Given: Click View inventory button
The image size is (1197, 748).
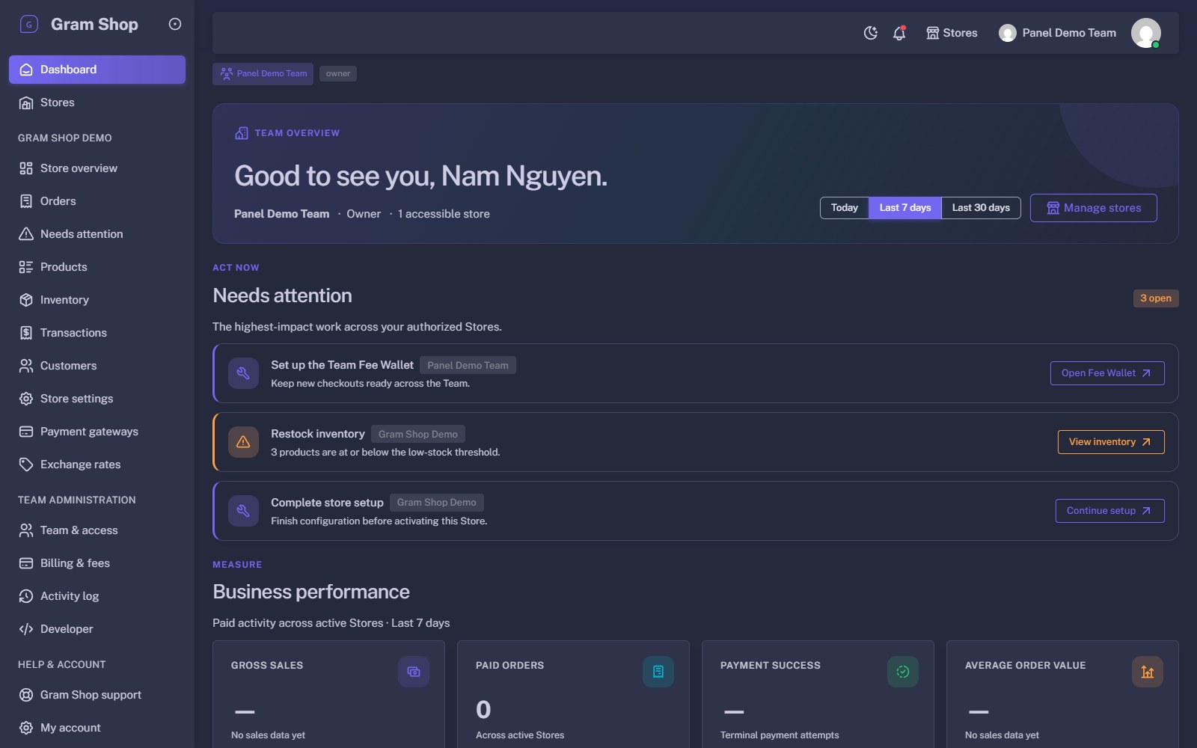Looking at the screenshot, I should pyautogui.click(x=1111, y=442).
